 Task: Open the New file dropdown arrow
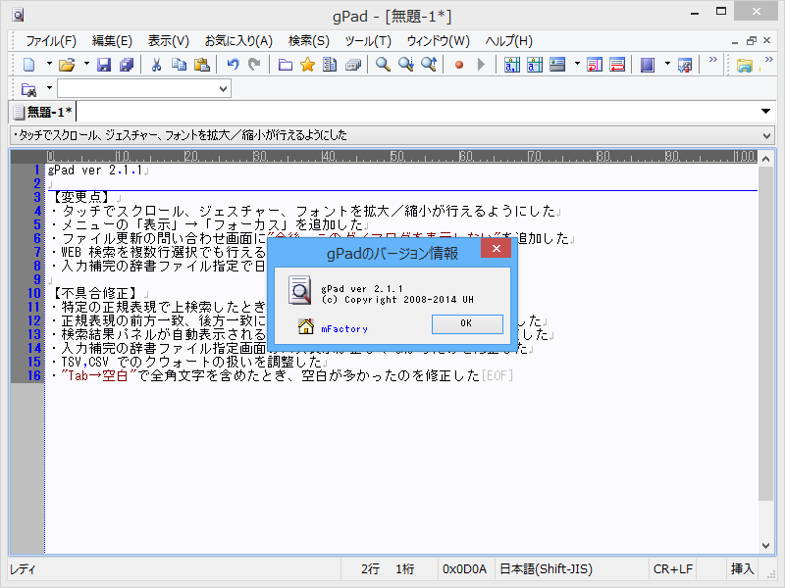pos(49,64)
